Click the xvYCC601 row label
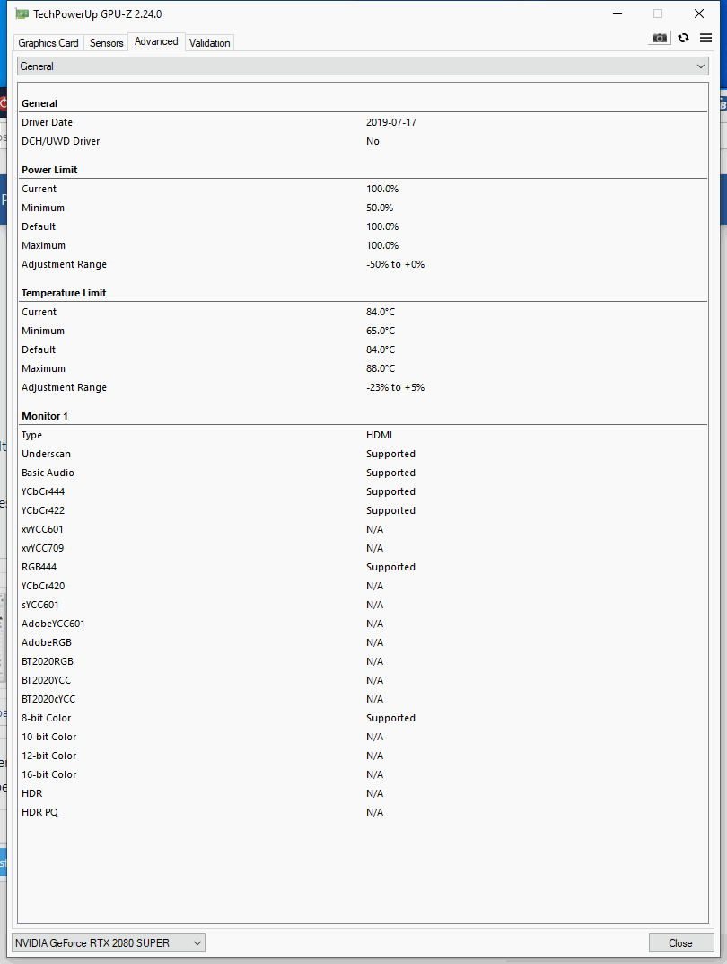The height and width of the screenshot is (964, 727). tap(42, 529)
